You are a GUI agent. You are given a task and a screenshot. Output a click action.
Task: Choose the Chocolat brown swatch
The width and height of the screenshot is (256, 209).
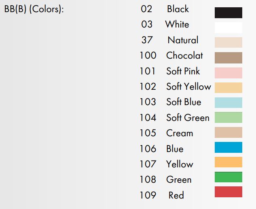pos(228,58)
